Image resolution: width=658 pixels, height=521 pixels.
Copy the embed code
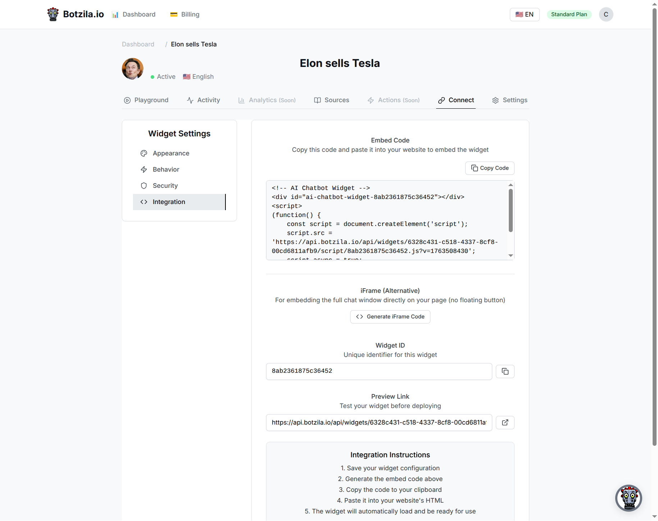490,168
